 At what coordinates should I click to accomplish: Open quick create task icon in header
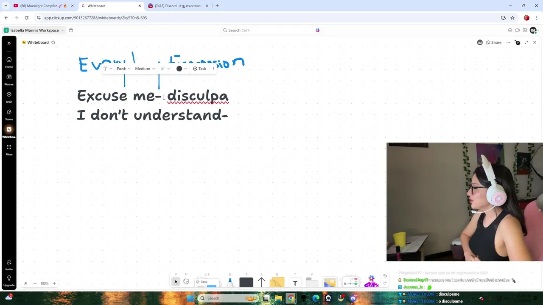tap(510, 30)
